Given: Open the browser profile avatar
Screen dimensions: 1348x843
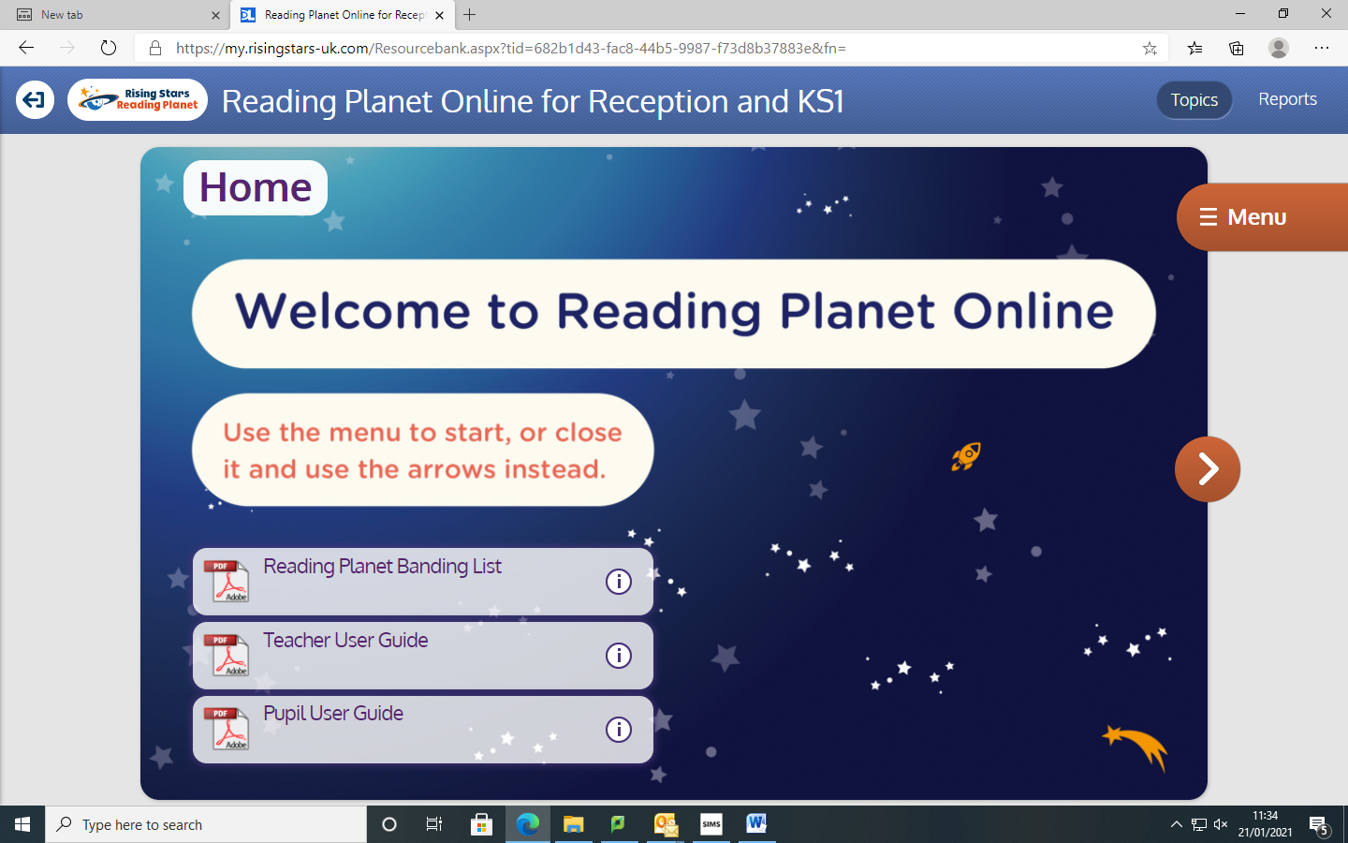Looking at the screenshot, I should [1279, 48].
